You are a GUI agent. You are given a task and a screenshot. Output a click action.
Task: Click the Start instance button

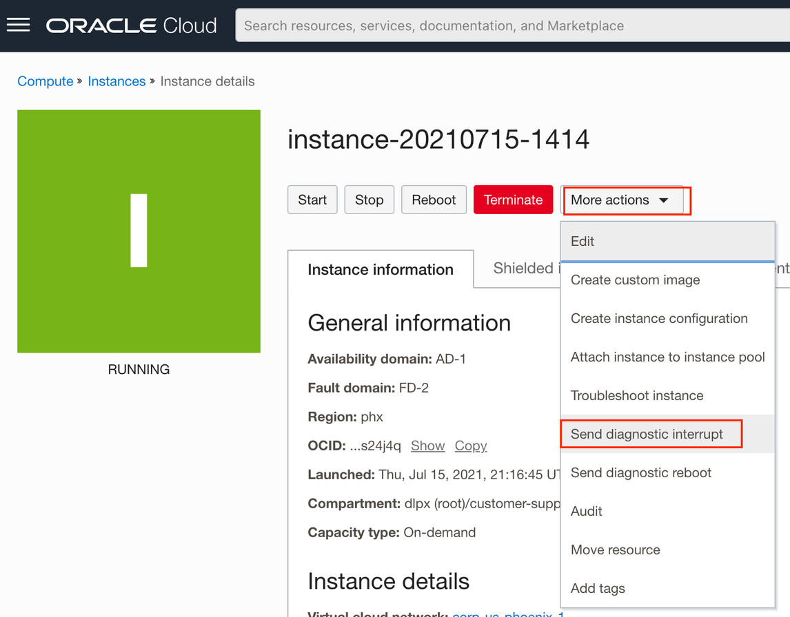click(x=312, y=200)
